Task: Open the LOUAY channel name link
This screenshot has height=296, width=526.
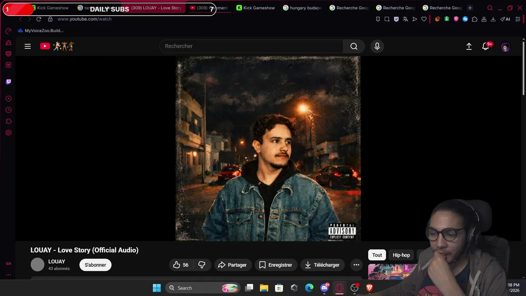Action: point(57,261)
